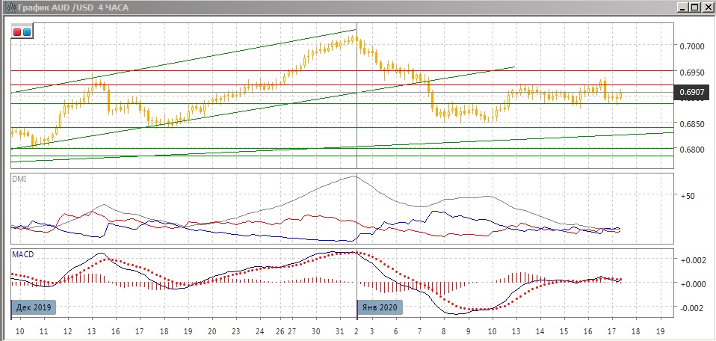Viewport: 716px width, 341px height.
Task: Click date 19 at right end of time axis
Action: pos(659,331)
